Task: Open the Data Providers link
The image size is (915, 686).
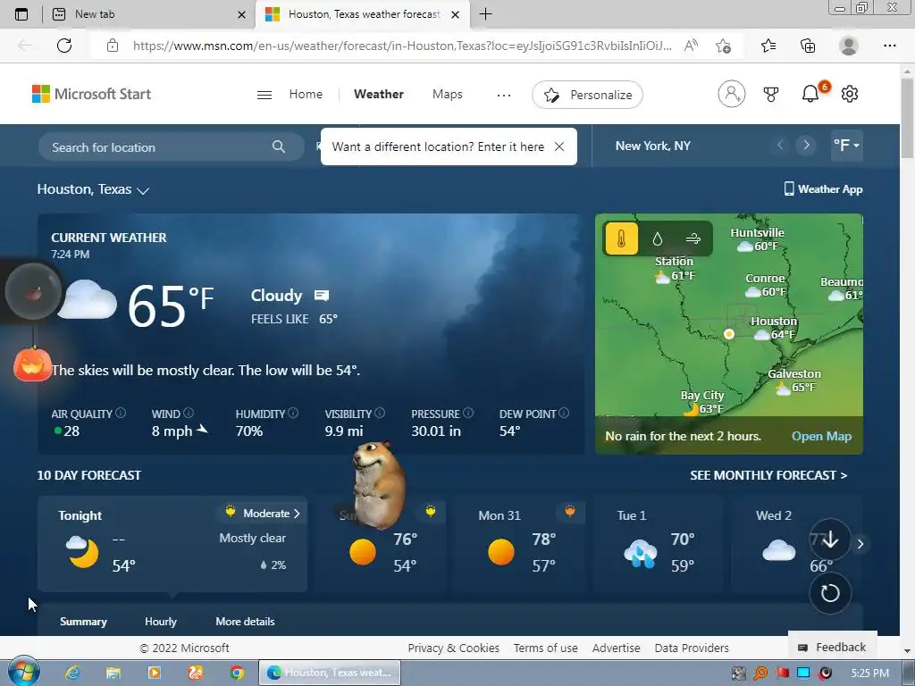Action: pyautogui.click(x=692, y=648)
